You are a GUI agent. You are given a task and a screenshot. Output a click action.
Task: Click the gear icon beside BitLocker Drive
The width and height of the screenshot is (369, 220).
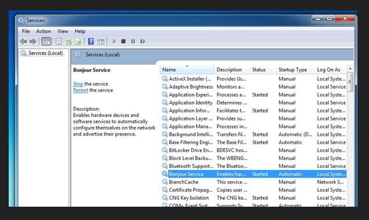[164, 150]
